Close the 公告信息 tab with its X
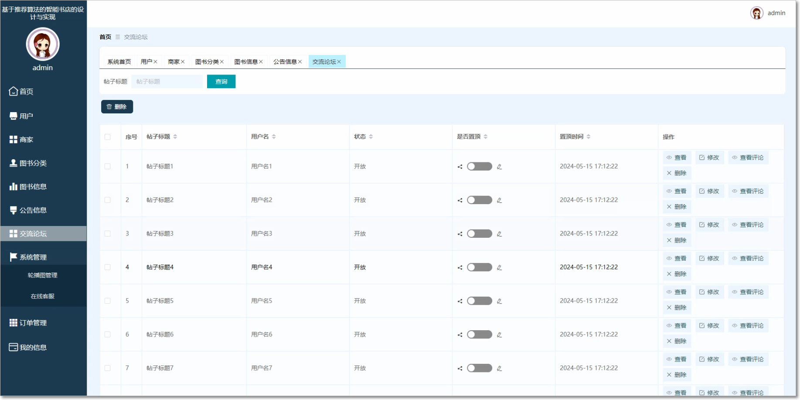The width and height of the screenshot is (800, 400). 300,62
